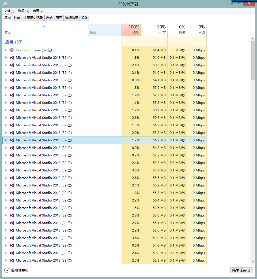This screenshot has height=279, width=257.
Task: Switch to the 应用历史记录 tab
Action: pos(33,18)
